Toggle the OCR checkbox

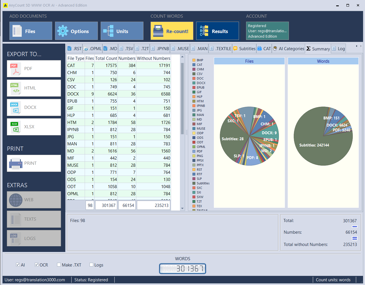(37, 265)
